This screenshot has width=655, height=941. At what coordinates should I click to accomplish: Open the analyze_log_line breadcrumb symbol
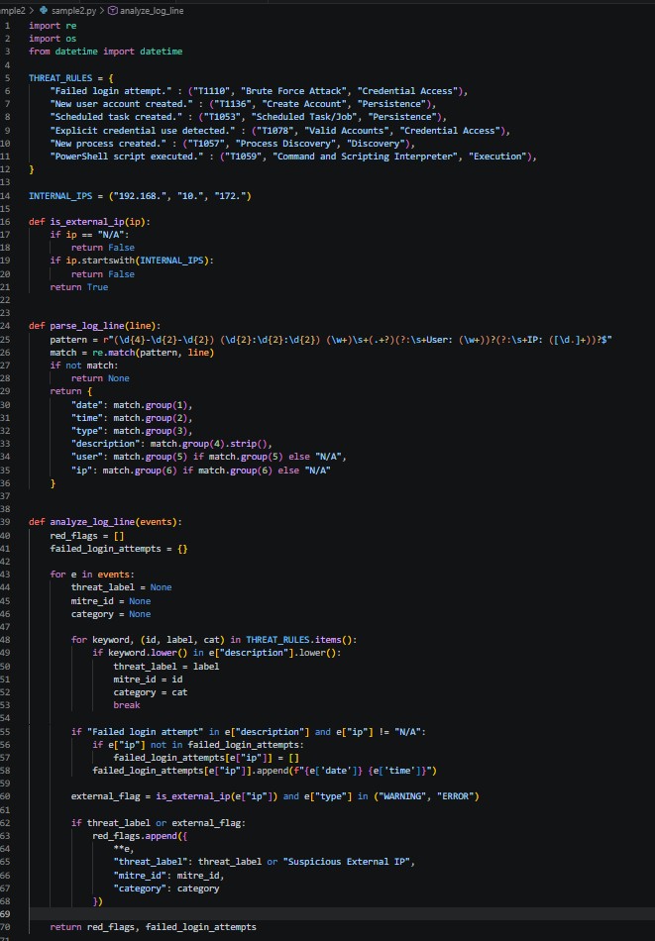pos(152,11)
